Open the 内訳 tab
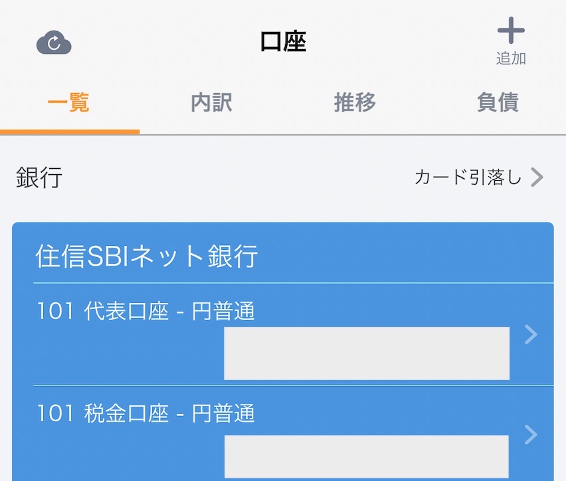Viewport: 566px width, 481px height. tap(211, 103)
